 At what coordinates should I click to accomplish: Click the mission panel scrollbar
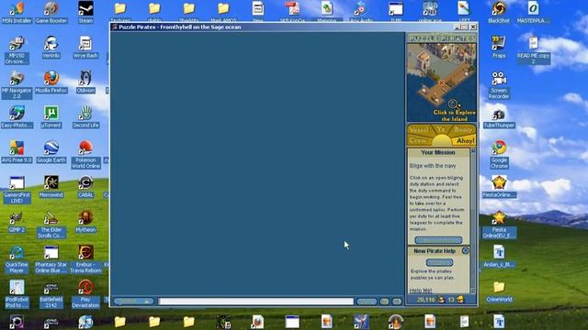click(x=473, y=221)
